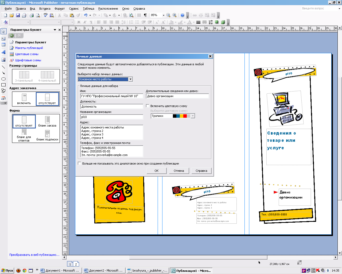The width and height of the screenshot is (342, 274).
Task: Toggle special characters (¶) icon
Action: point(145,15)
